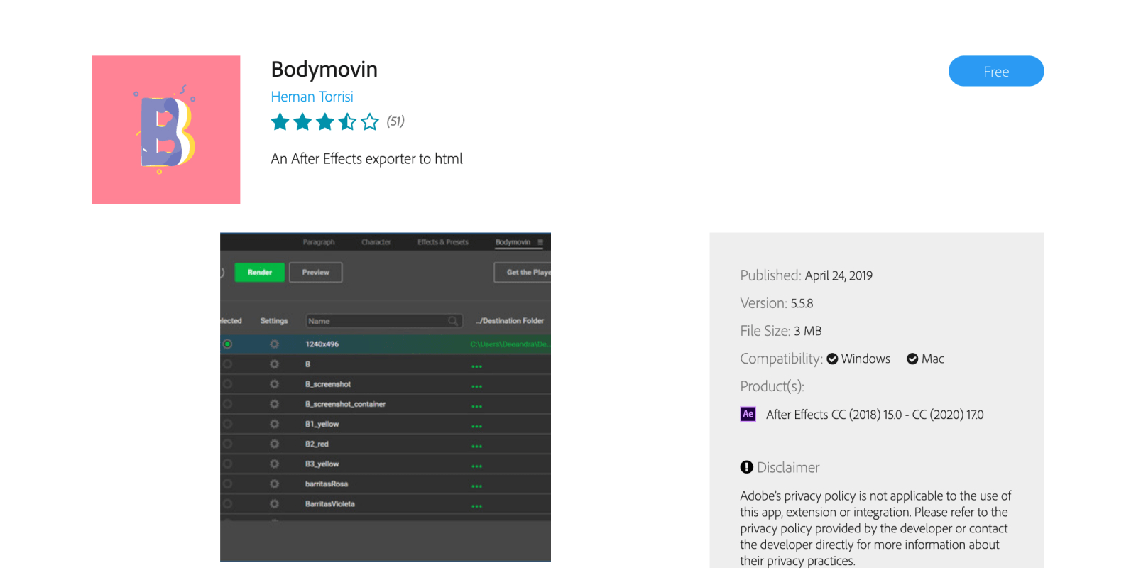This screenshot has height=568, width=1136.
Task: Open destination dots for B3_yellow row
Action: (476, 466)
